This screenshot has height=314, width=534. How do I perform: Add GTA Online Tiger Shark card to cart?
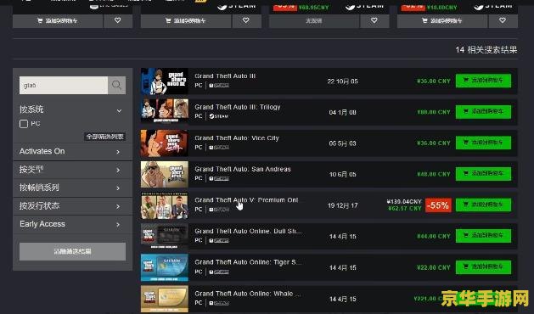[483, 267]
